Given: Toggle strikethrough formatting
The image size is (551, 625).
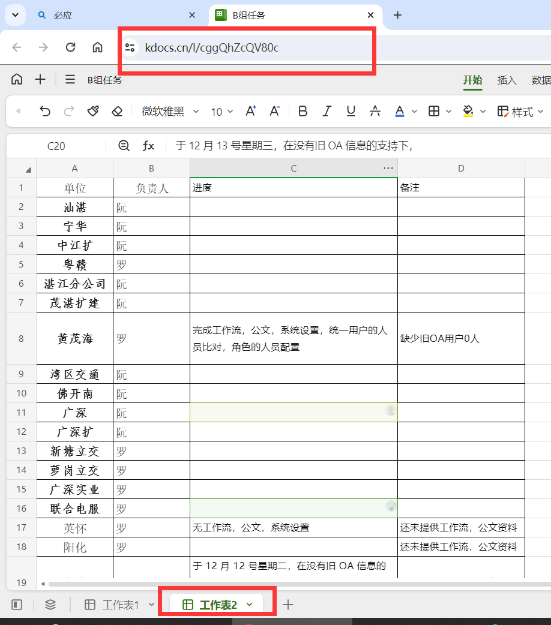Looking at the screenshot, I should (375, 111).
